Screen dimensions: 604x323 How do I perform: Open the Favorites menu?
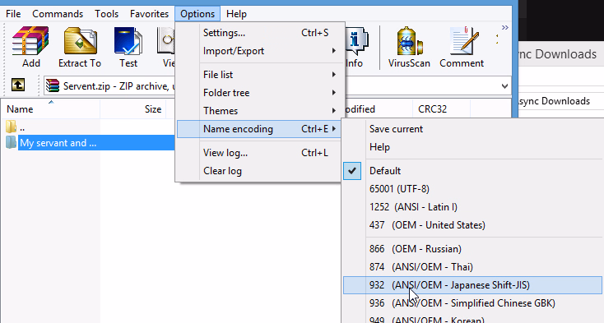pyautogui.click(x=149, y=14)
